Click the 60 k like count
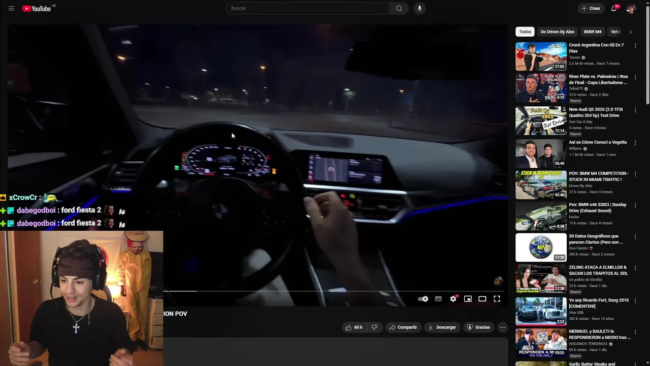Viewport: 650px width, 366px height. 358,327
